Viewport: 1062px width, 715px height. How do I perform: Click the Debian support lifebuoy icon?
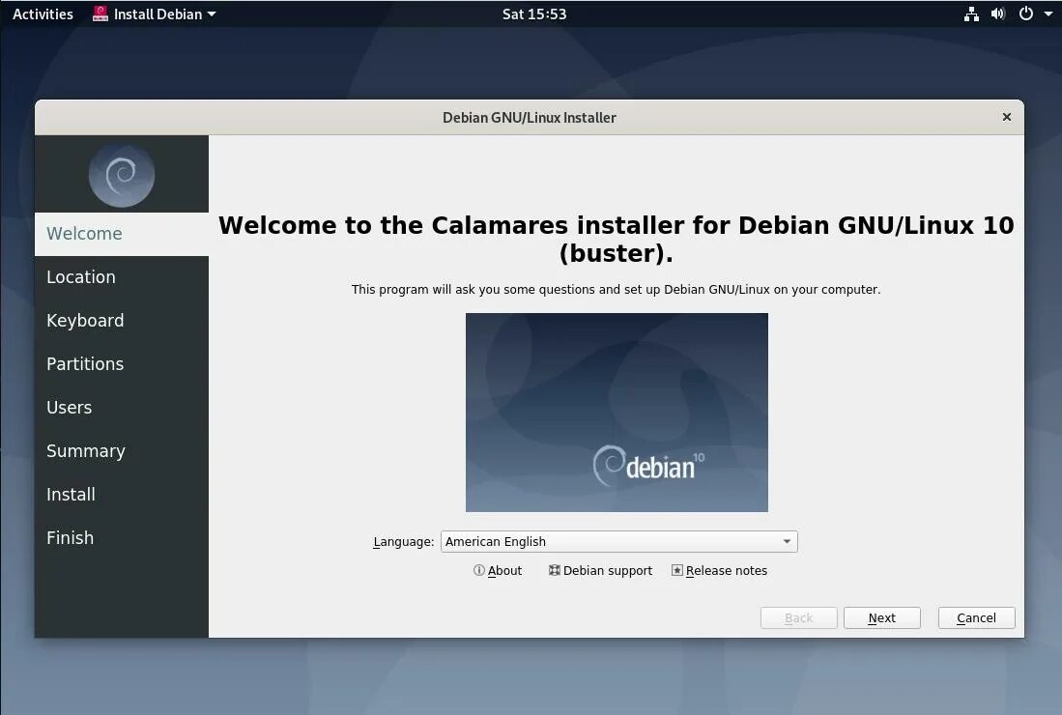(554, 570)
